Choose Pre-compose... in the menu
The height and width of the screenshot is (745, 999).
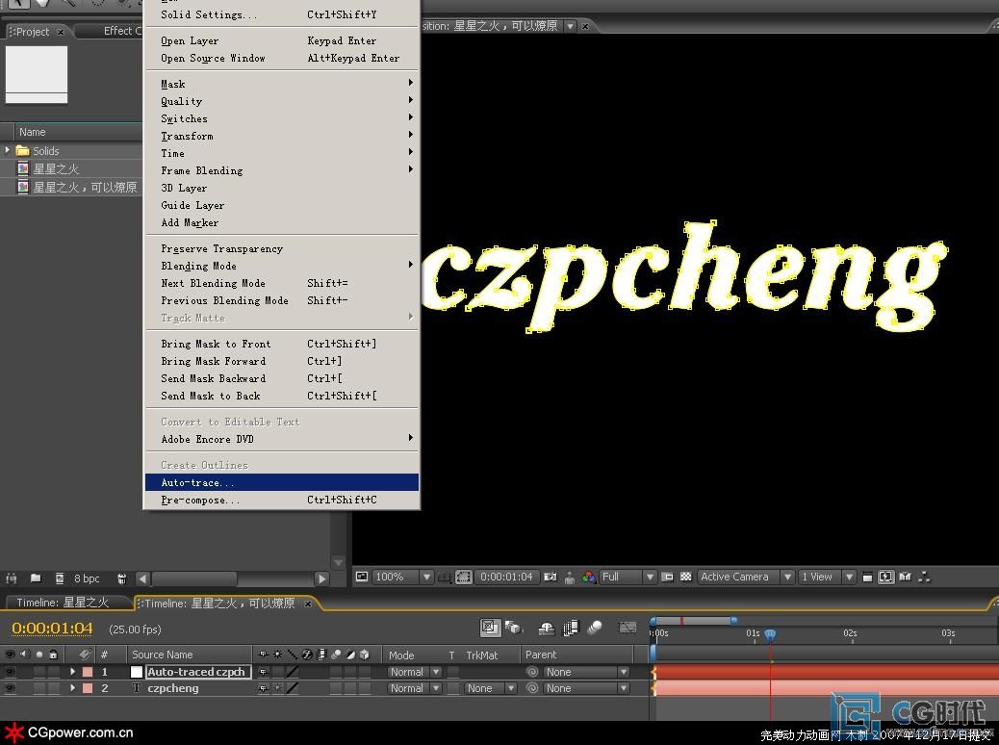pyautogui.click(x=282, y=500)
